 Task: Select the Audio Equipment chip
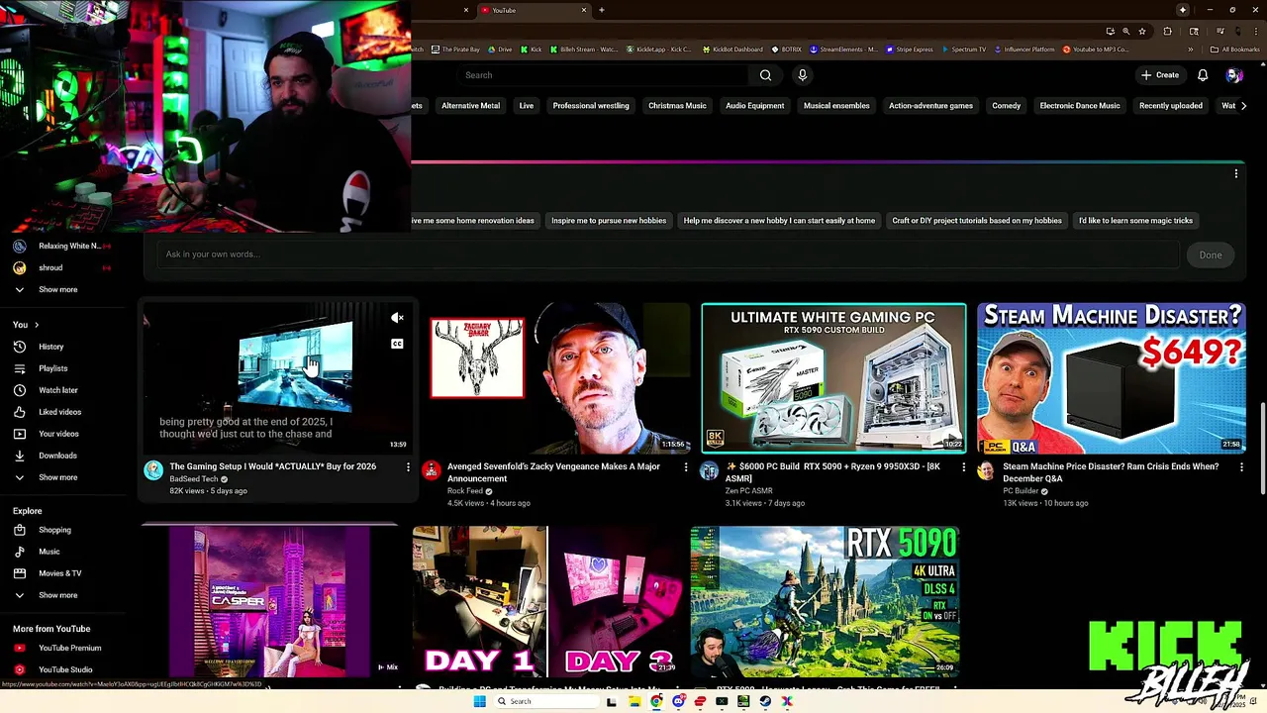click(x=754, y=106)
